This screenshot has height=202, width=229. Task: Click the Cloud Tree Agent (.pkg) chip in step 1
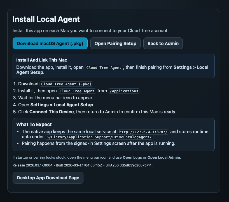(x=66, y=84)
